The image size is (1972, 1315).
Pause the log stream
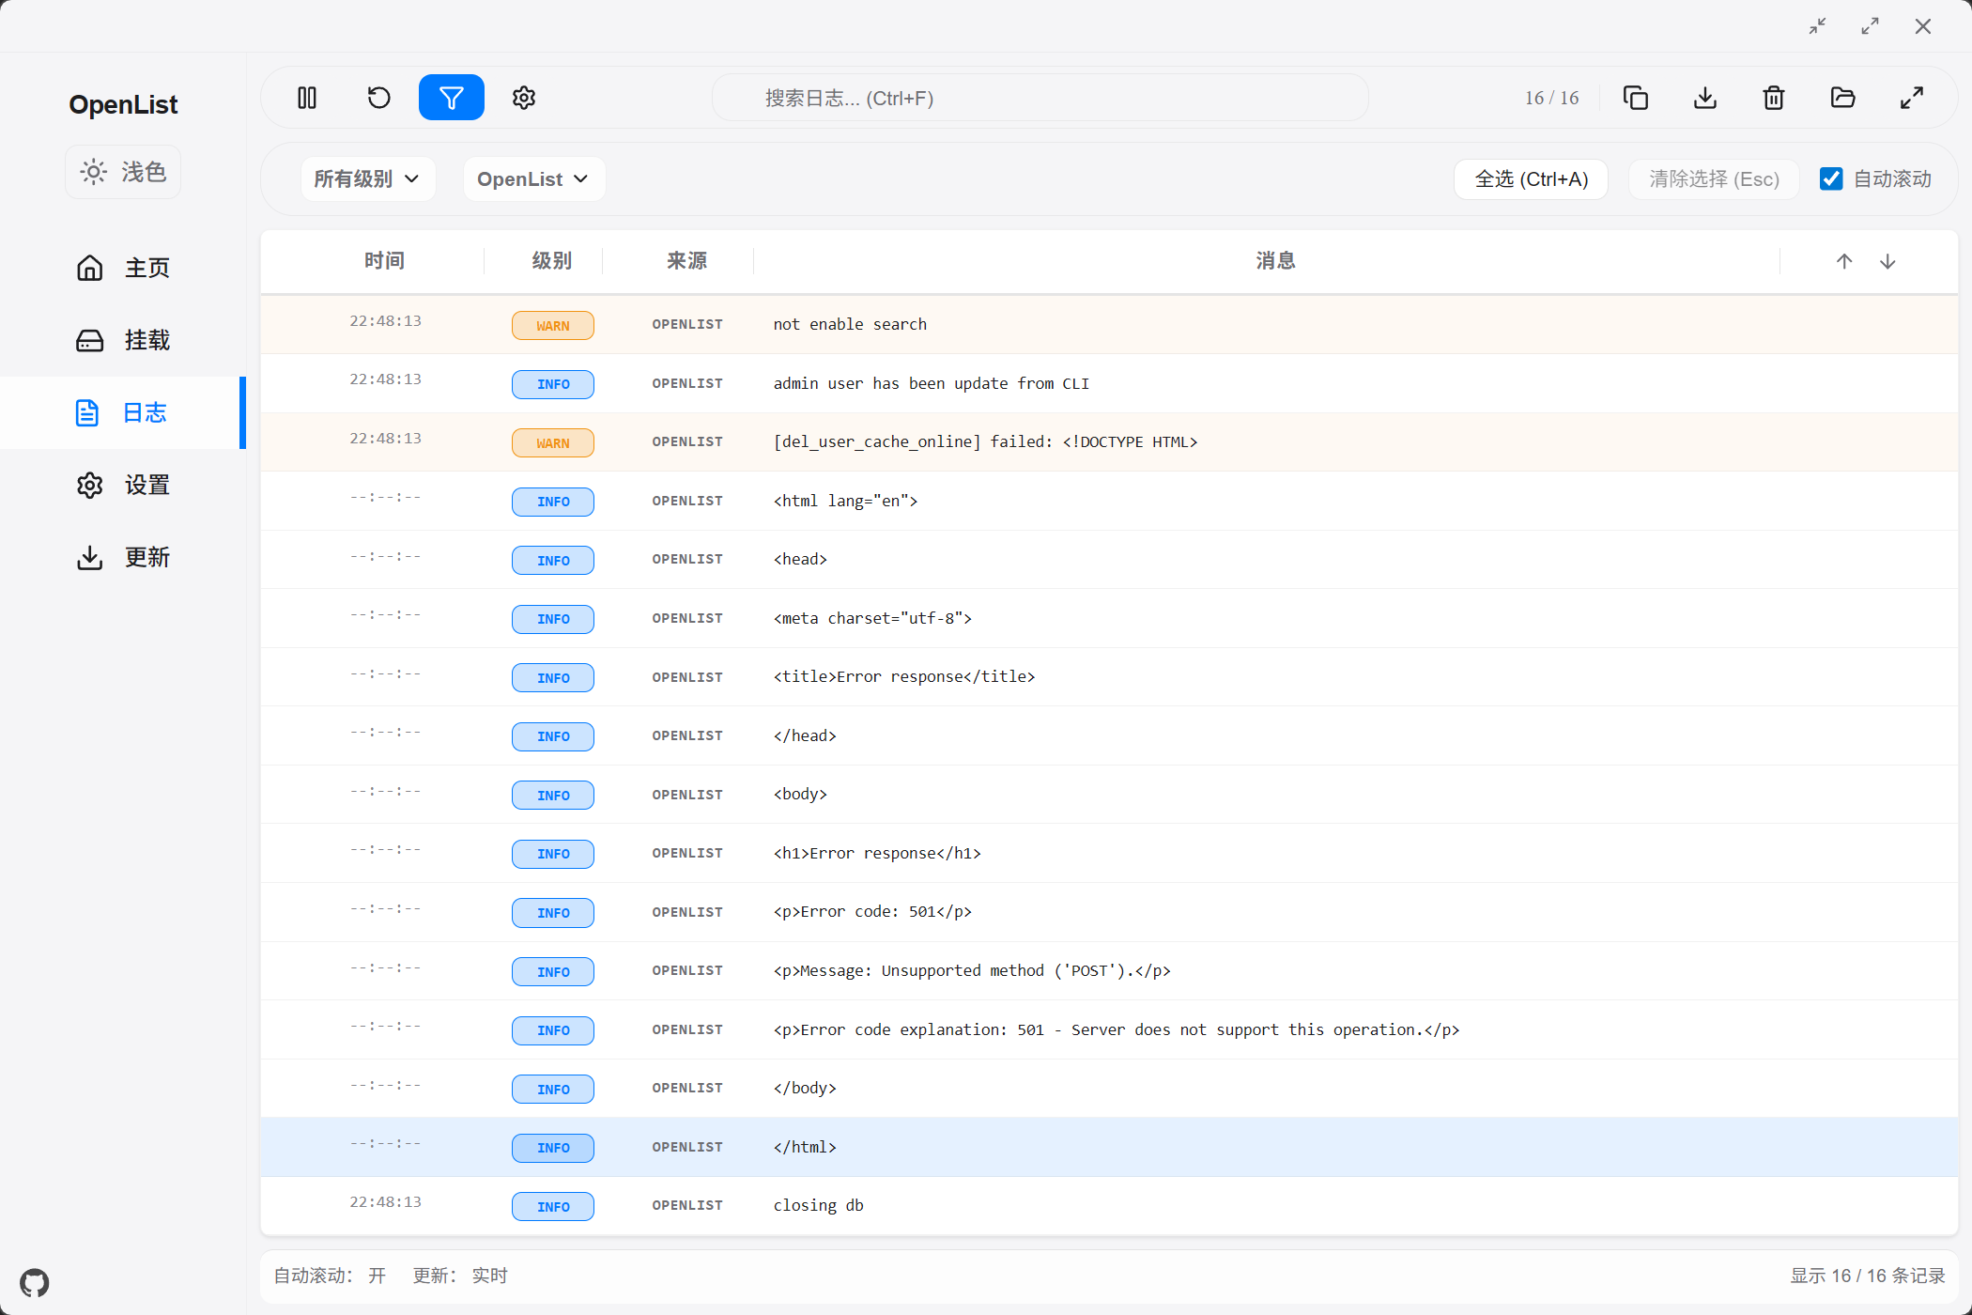point(307,98)
